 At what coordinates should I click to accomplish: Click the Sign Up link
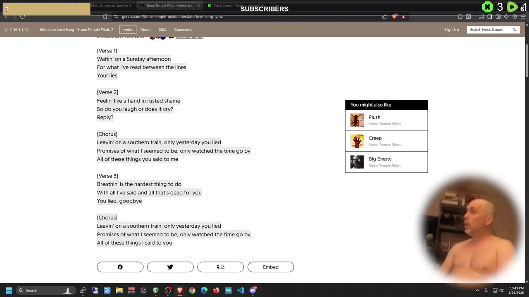[x=452, y=30]
